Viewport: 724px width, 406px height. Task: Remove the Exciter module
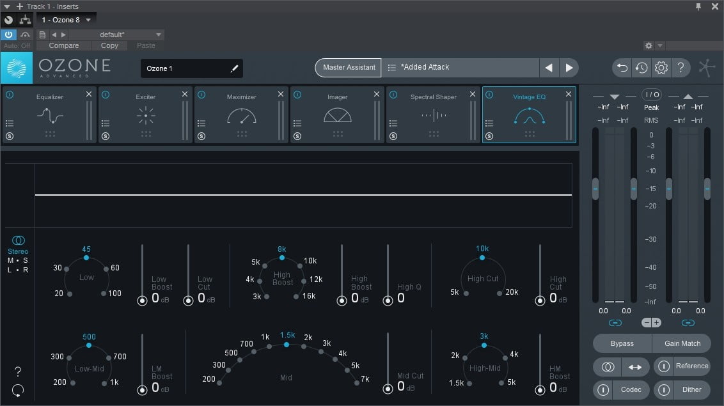tap(185, 94)
